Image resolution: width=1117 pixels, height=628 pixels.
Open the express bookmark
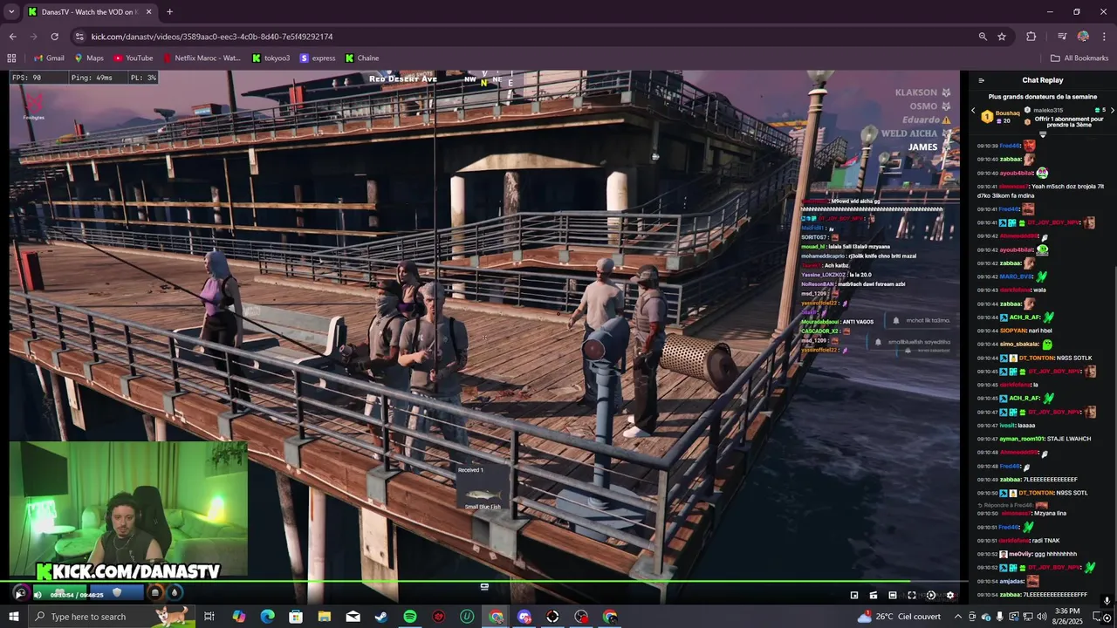pyautogui.click(x=318, y=58)
